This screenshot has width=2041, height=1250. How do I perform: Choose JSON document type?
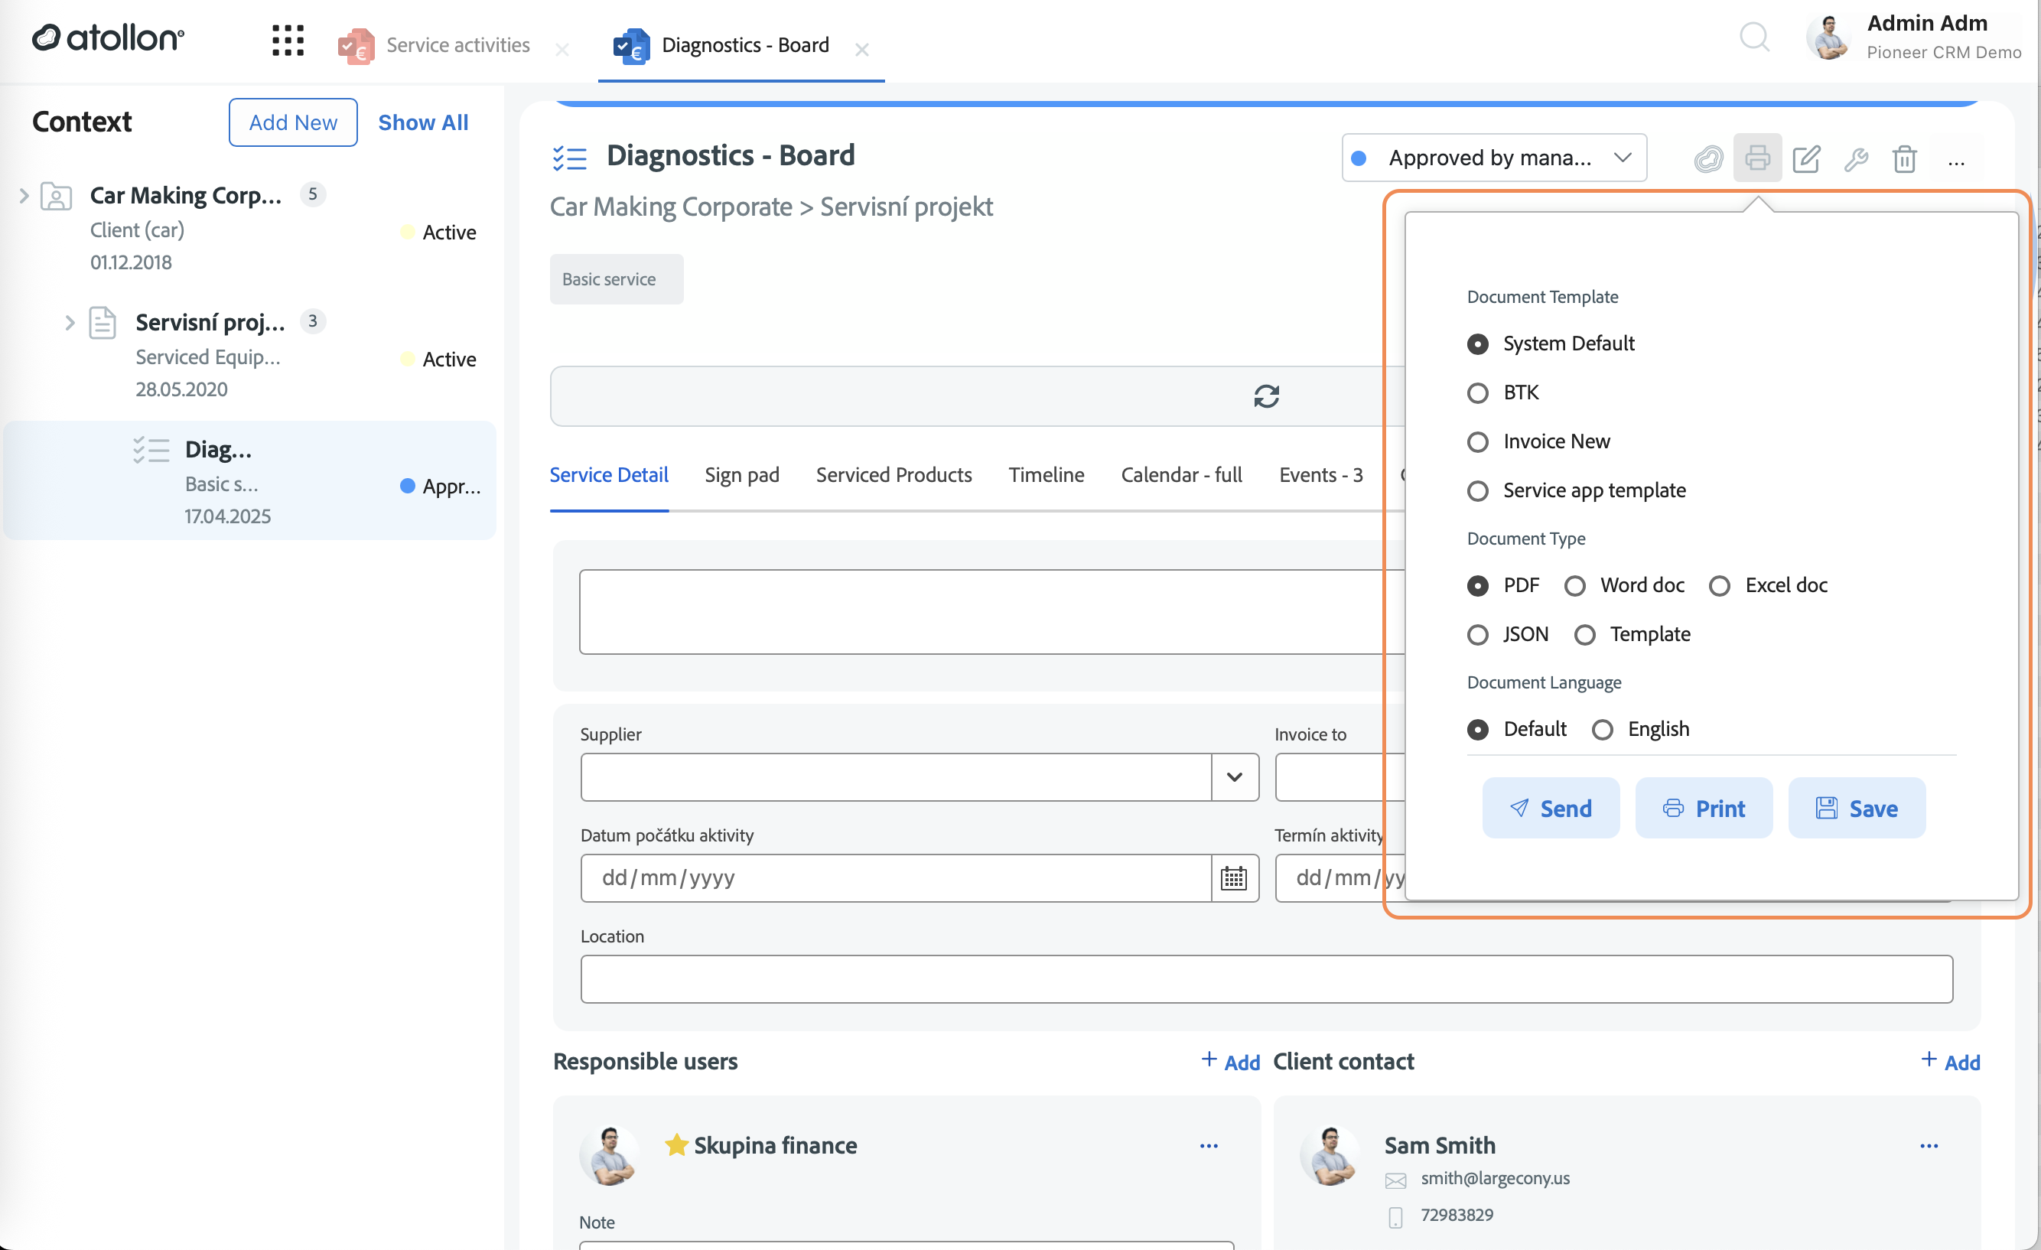click(x=1478, y=634)
